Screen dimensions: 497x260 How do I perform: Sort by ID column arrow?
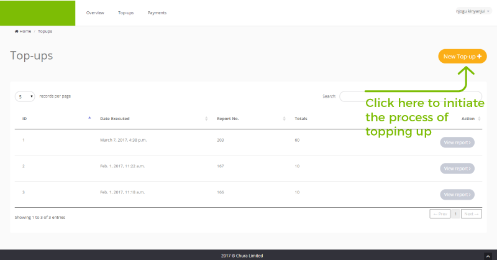[89, 118]
